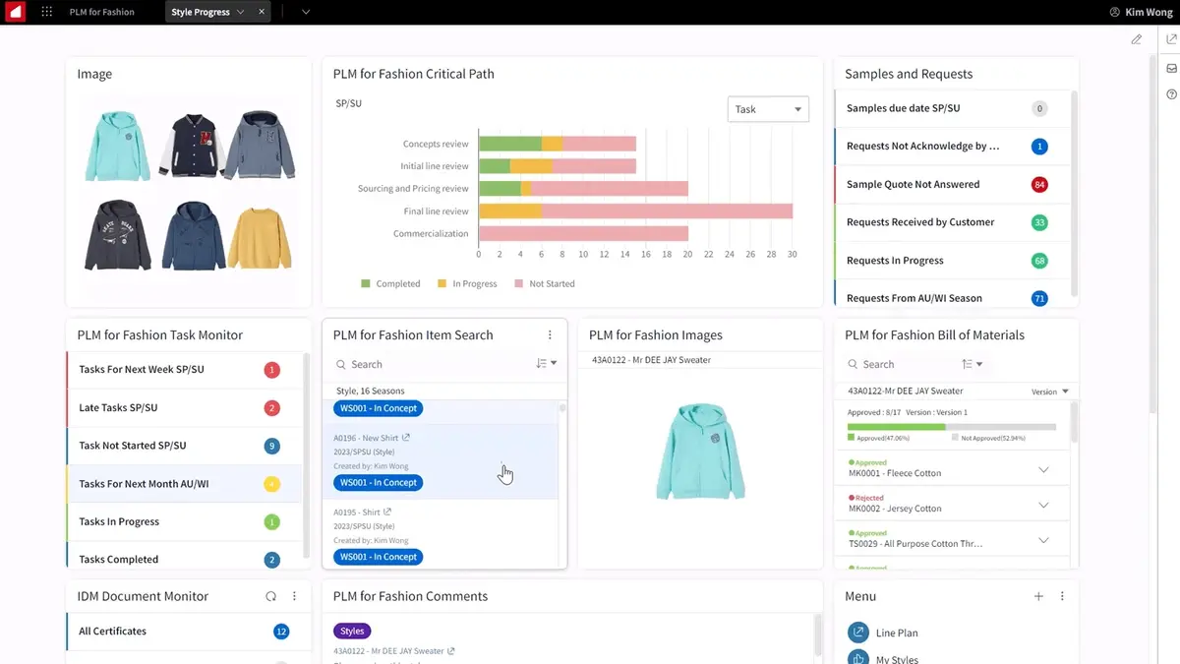The image size is (1180, 664).
Task: Close the Style Progress tab
Action: tap(261, 12)
